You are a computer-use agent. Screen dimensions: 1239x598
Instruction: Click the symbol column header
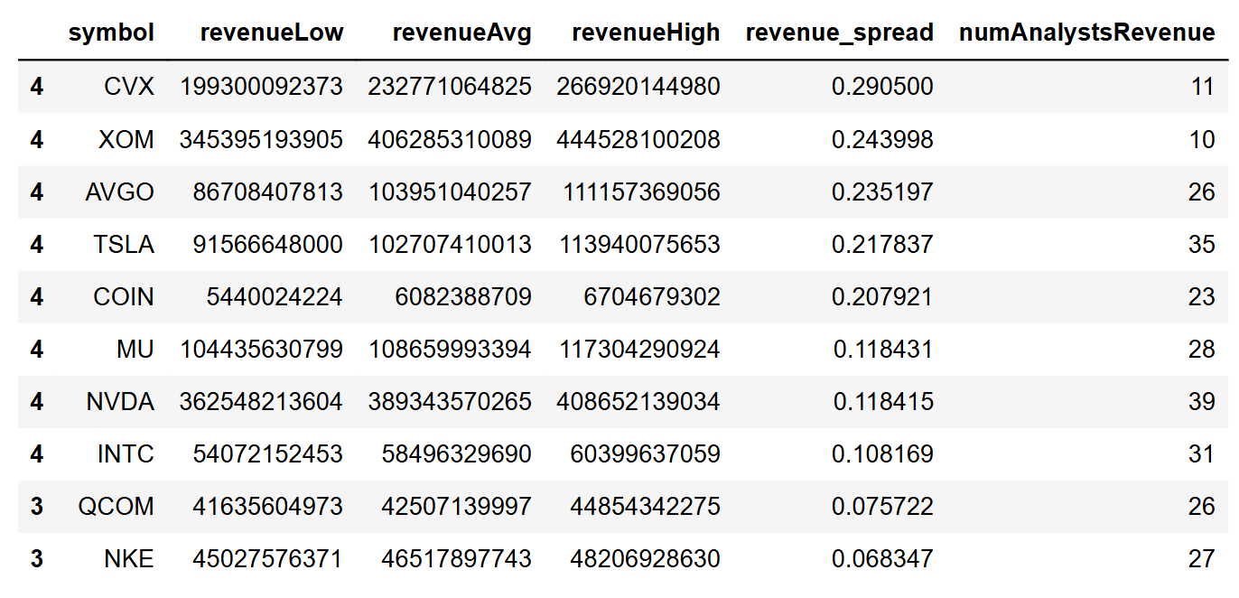[111, 33]
